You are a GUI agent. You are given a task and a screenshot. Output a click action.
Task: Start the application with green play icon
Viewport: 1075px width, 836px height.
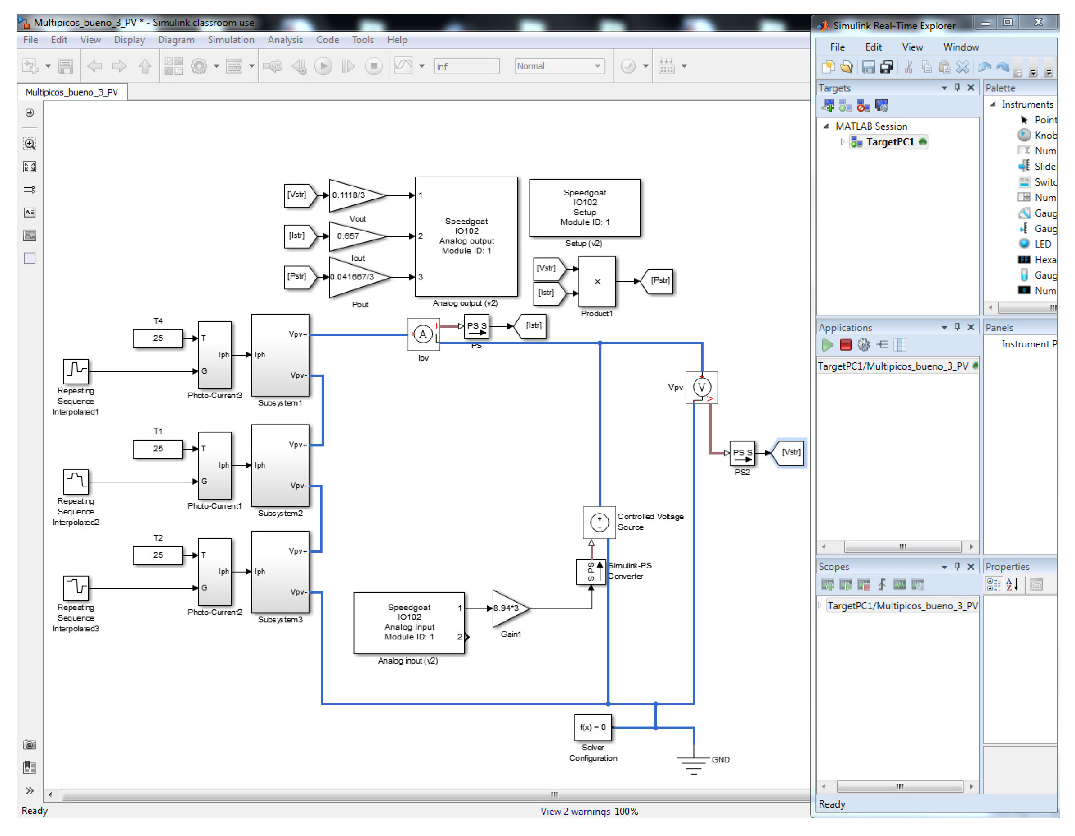click(827, 345)
